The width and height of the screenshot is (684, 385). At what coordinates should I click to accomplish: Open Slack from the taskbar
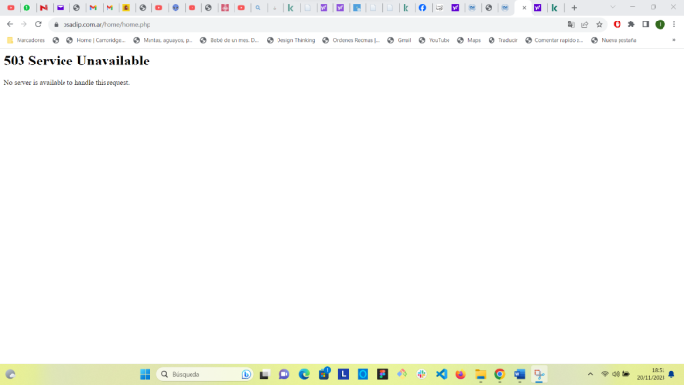click(421, 374)
